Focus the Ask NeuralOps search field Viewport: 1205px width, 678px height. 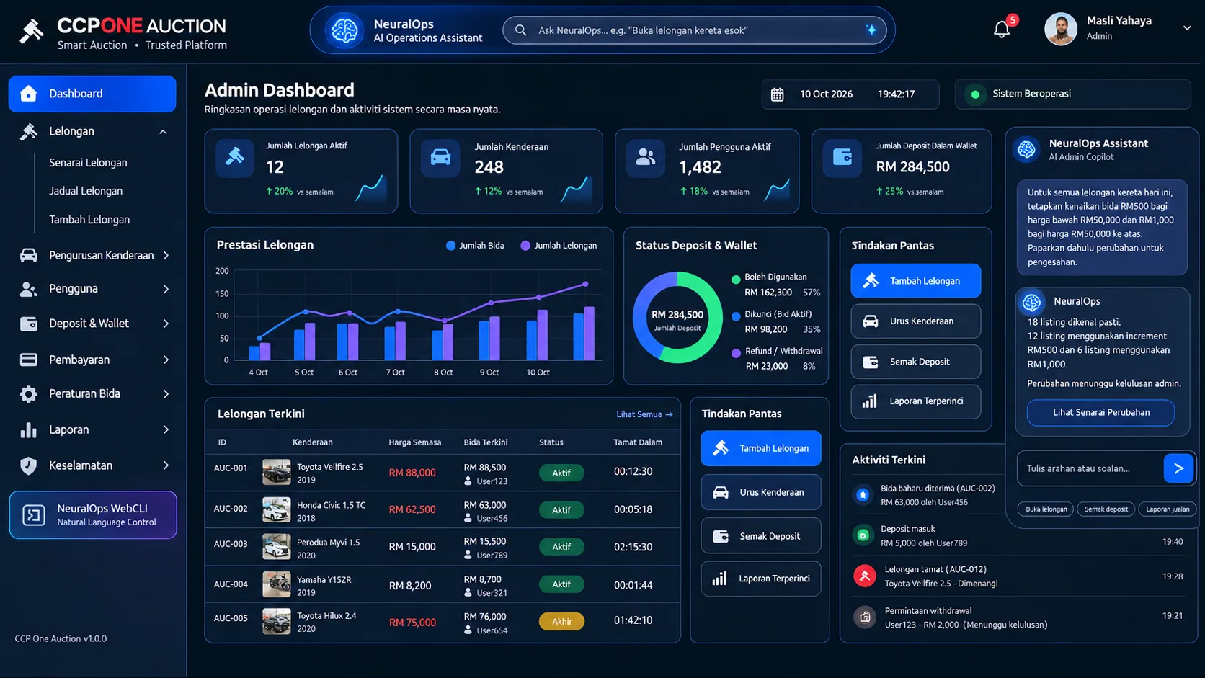(695, 30)
